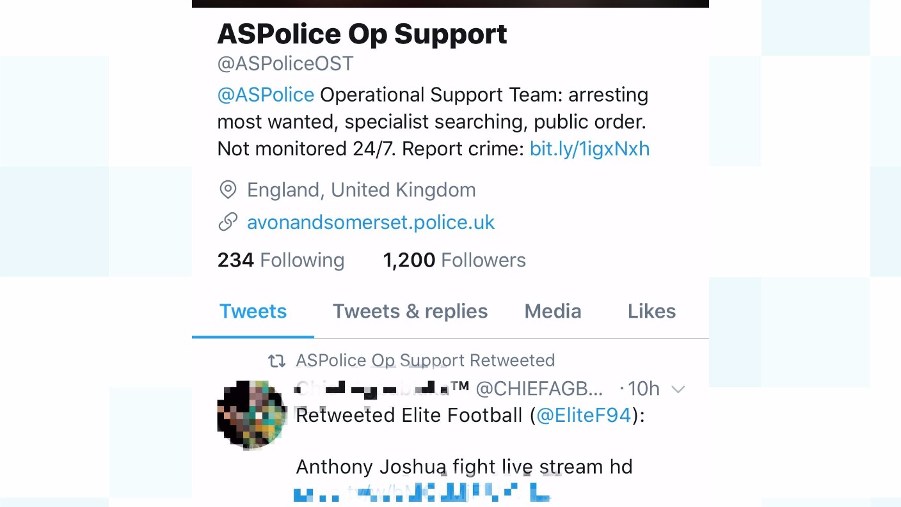Switch to Tweets & replies tab
The width and height of the screenshot is (901, 507).
pyautogui.click(x=410, y=311)
